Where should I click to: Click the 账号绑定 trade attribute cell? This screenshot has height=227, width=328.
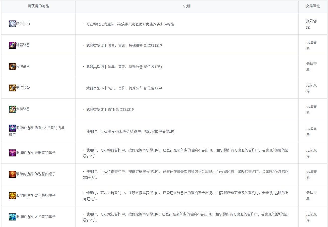(311, 24)
